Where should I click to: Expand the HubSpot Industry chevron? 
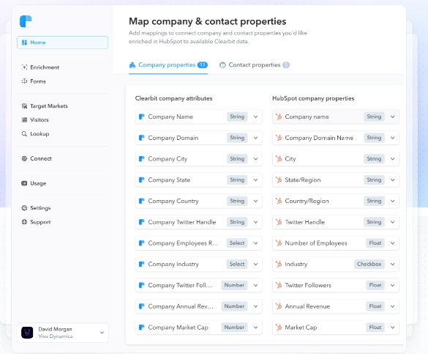[392, 264]
